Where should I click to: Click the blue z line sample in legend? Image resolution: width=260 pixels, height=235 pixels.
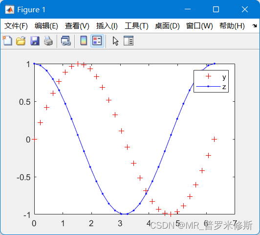coord(208,86)
